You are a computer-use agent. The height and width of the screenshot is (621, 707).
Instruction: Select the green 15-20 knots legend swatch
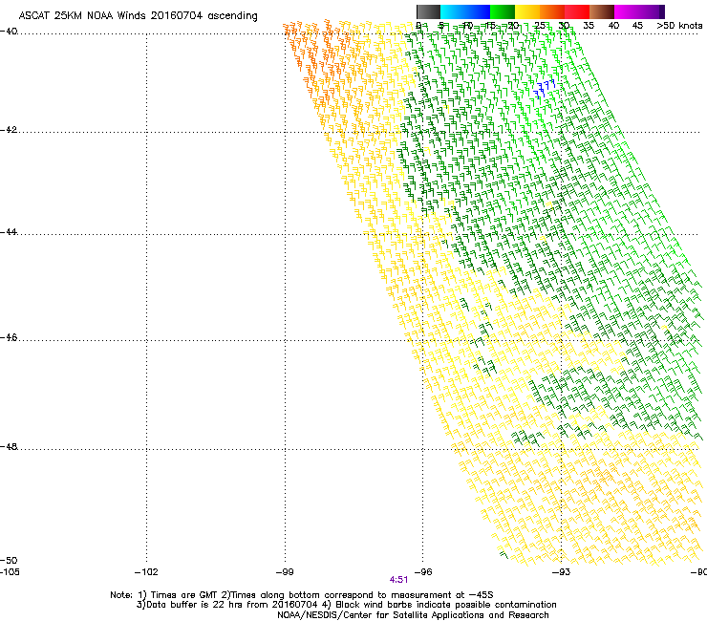tap(503, 11)
